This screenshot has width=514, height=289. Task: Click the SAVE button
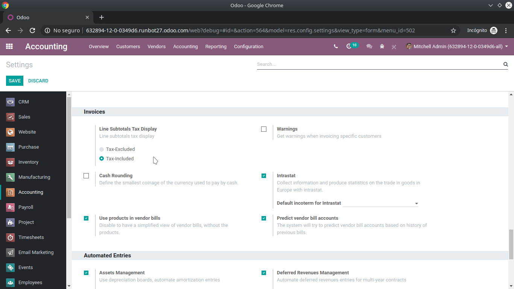14,81
